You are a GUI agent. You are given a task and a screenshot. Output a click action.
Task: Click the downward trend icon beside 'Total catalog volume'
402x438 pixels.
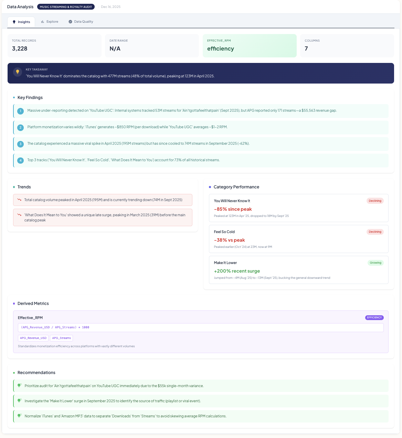tap(19, 200)
